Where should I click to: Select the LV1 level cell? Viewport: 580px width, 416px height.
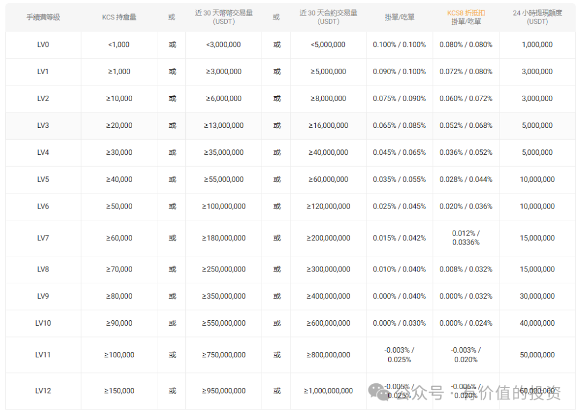click(x=43, y=71)
